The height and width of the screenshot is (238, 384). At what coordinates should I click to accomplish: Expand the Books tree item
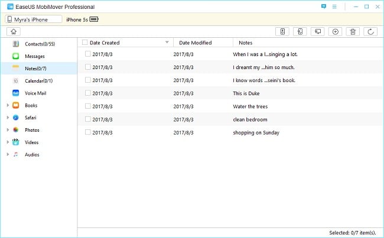click(x=8, y=106)
